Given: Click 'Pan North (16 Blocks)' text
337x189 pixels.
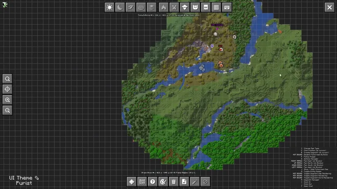Looking at the screenshot, I should [313, 163].
